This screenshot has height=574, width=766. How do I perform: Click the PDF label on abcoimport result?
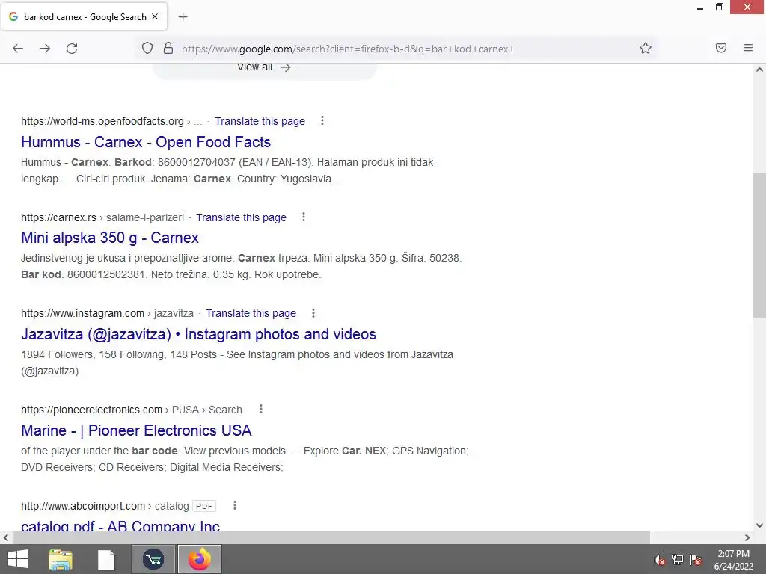click(204, 506)
